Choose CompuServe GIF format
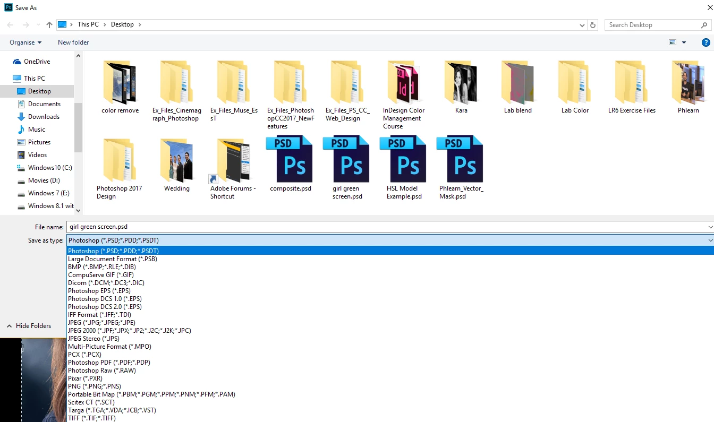Screen dimensions: 714x422 pyautogui.click(x=101, y=275)
